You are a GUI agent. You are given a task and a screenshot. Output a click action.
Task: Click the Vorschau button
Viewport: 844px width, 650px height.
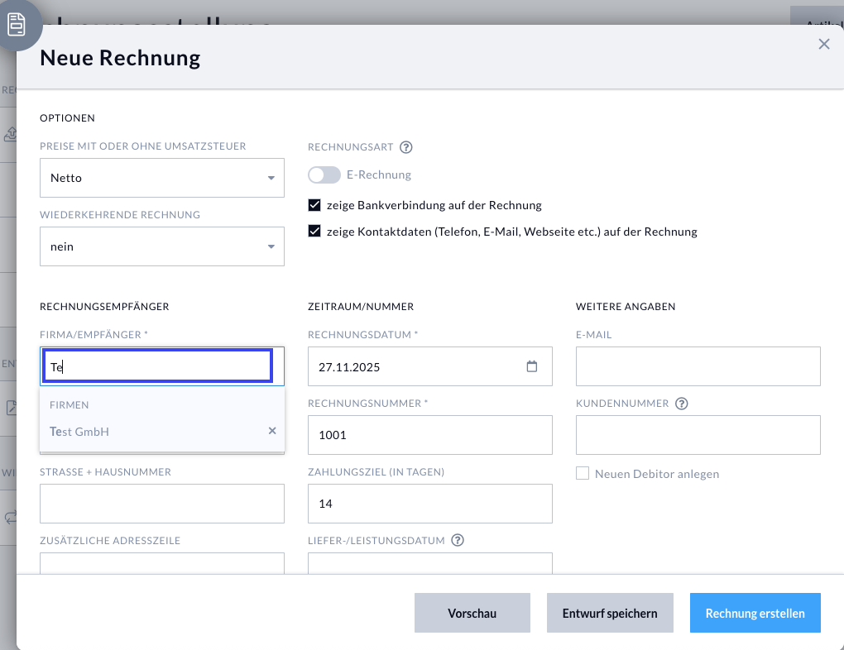click(472, 613)
